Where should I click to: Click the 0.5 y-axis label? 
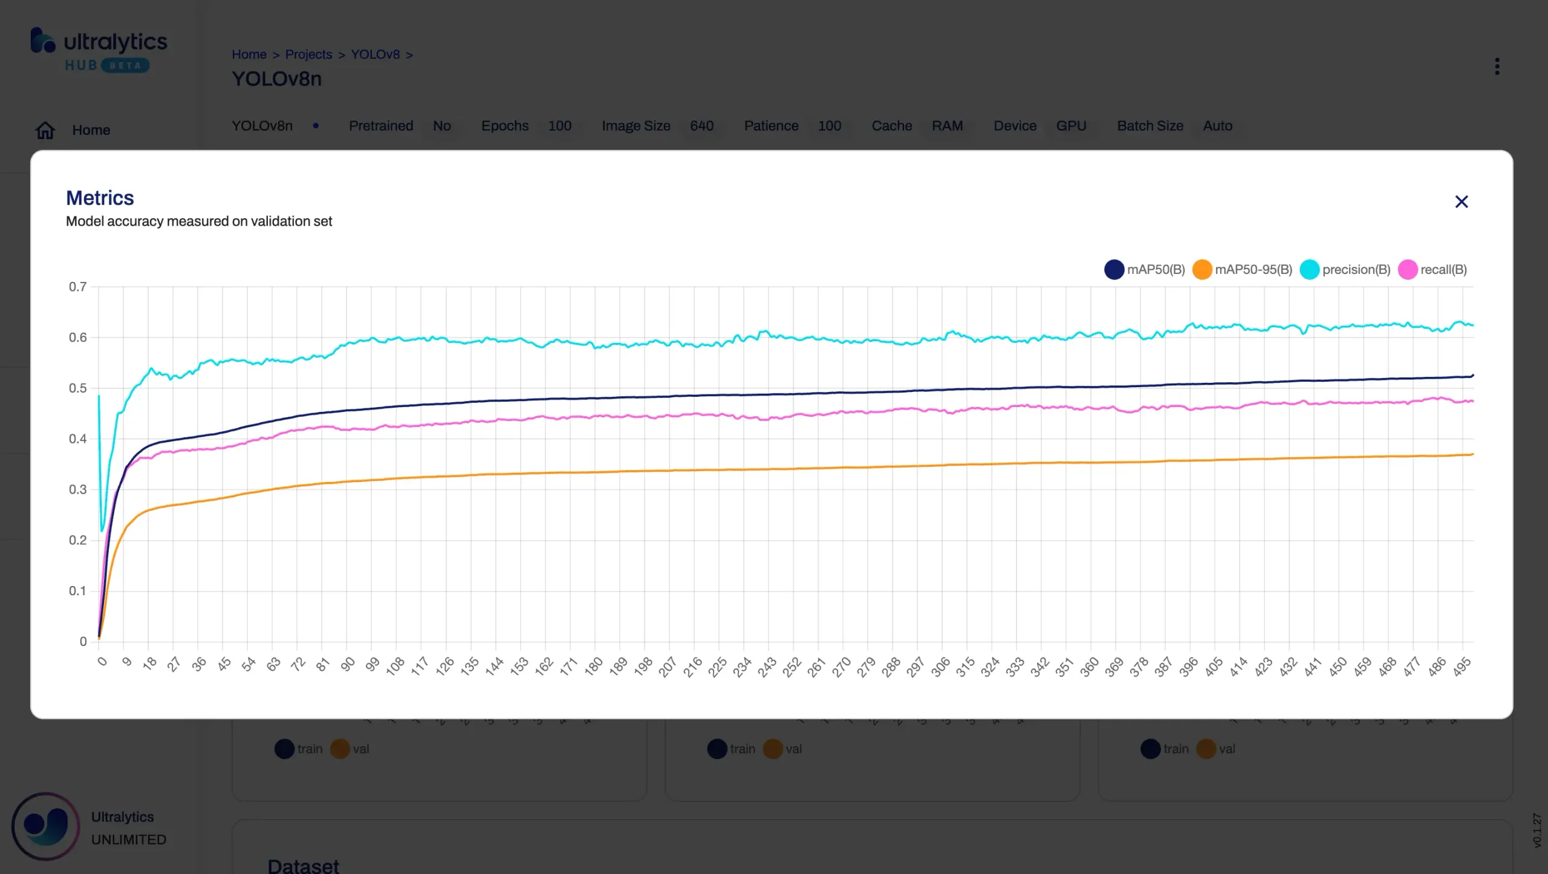[77, 388]
